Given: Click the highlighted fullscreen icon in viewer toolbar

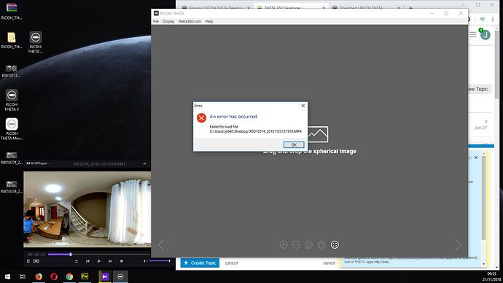Looking at the screenshot, I should pyautogui.click(x=335, y=245).
